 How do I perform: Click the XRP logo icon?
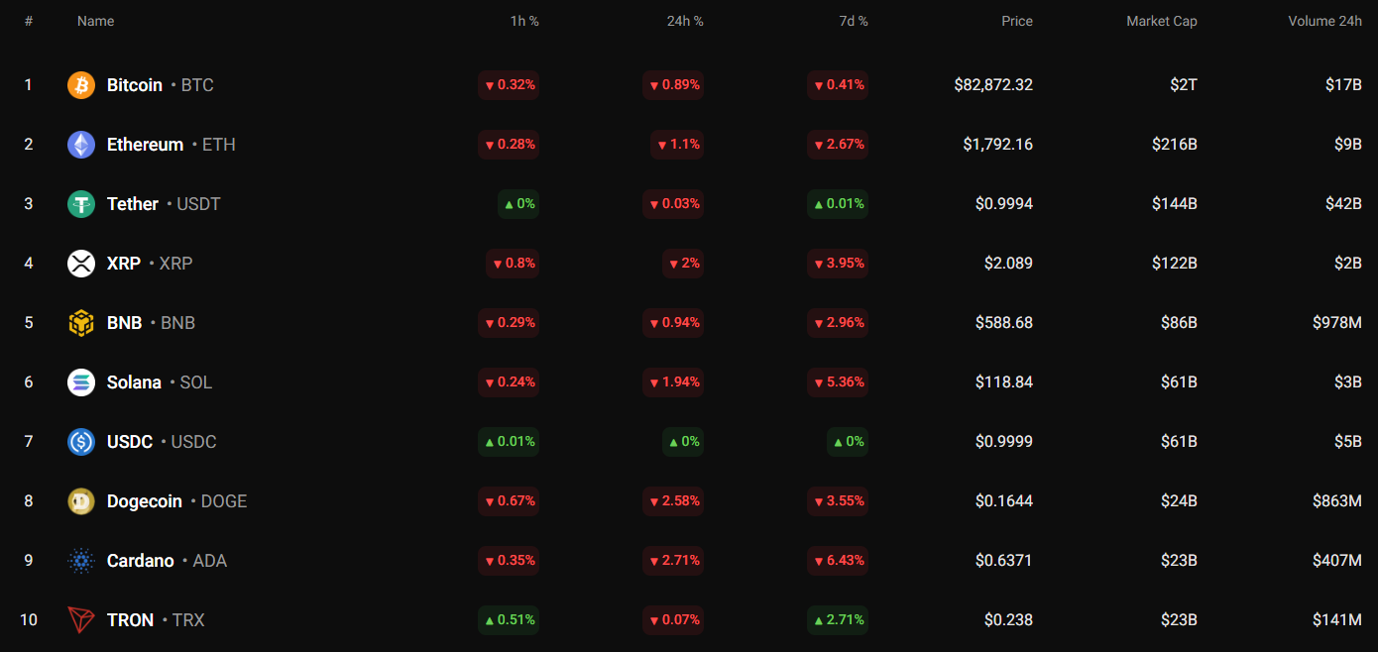tap(81, 264)
